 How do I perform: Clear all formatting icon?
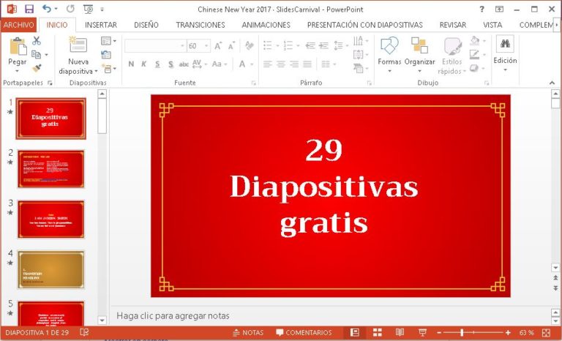coord(249,46)
